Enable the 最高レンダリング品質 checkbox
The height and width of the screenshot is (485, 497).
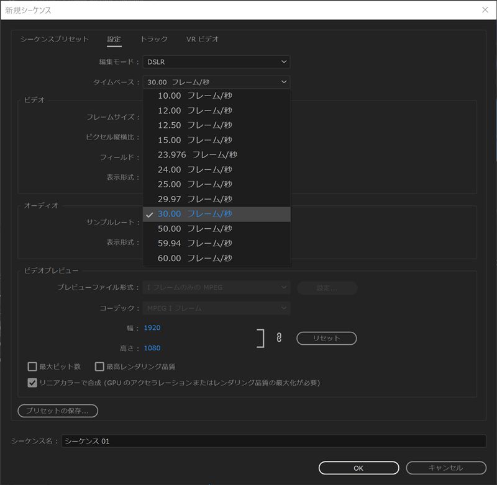[99, 367]
